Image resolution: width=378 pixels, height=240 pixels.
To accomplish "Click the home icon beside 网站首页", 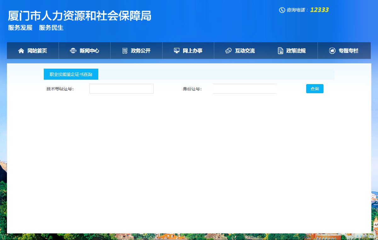I will click(21, 51).
